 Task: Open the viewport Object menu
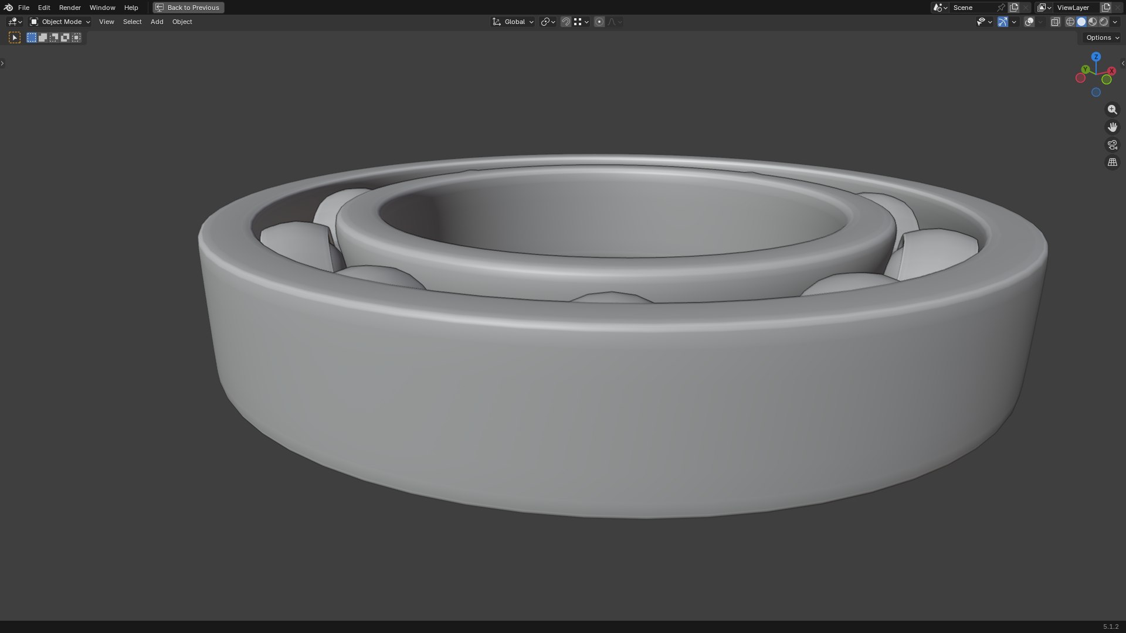[x=182, y=22]
